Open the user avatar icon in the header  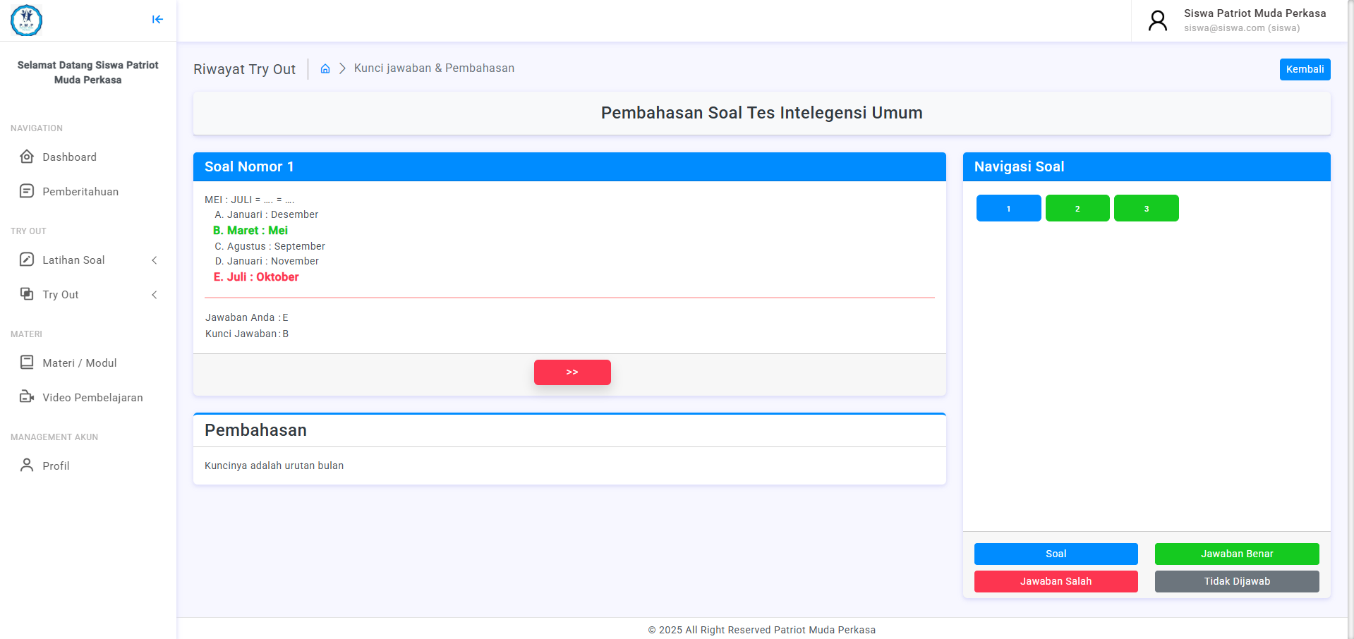point(1158,20)
